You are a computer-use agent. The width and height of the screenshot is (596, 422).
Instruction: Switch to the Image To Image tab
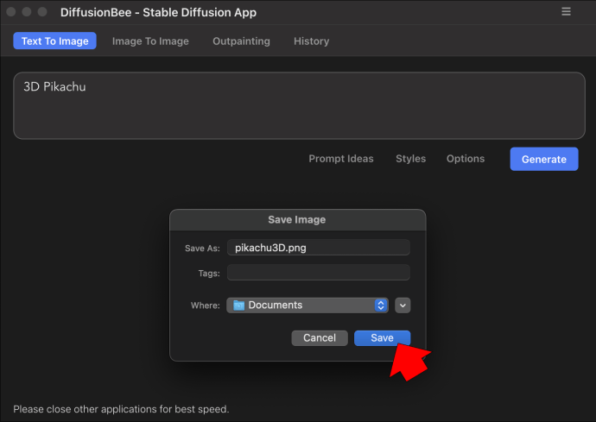[x=150, y=41]
